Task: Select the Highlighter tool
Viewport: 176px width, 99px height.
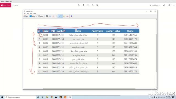Action: [64, 16]
